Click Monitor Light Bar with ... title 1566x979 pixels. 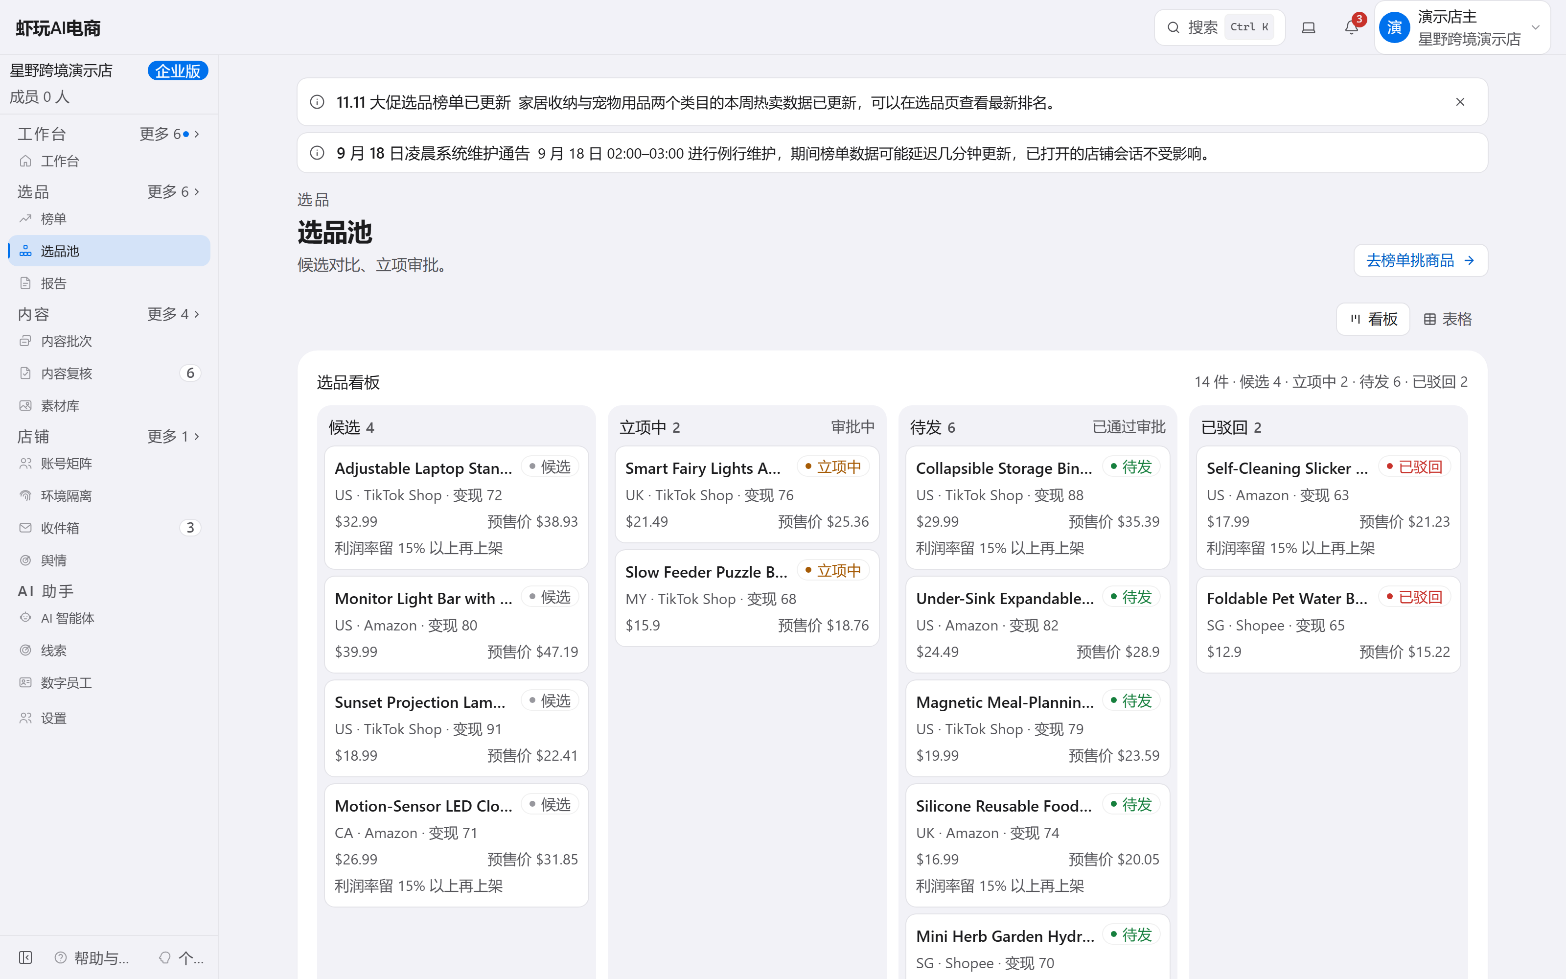tap(423, 598)
